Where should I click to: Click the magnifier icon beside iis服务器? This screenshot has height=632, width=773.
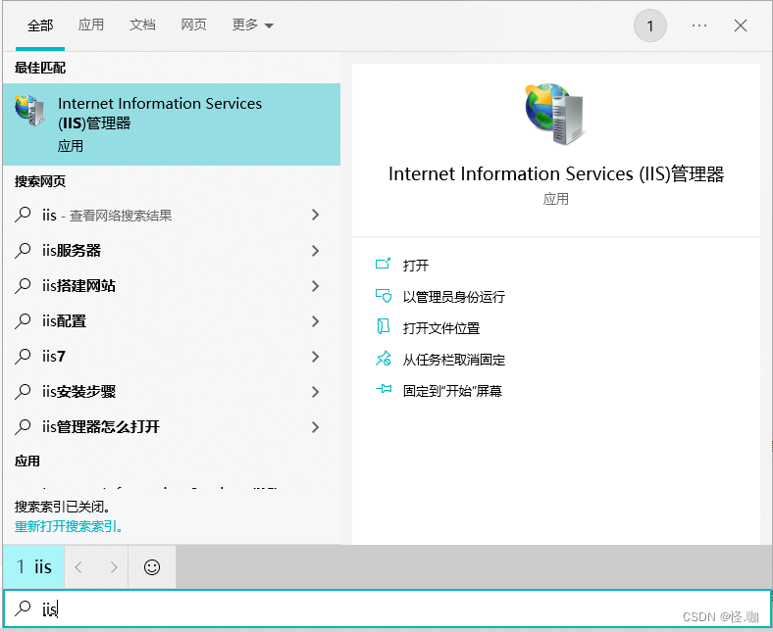(x=23, y=250)
